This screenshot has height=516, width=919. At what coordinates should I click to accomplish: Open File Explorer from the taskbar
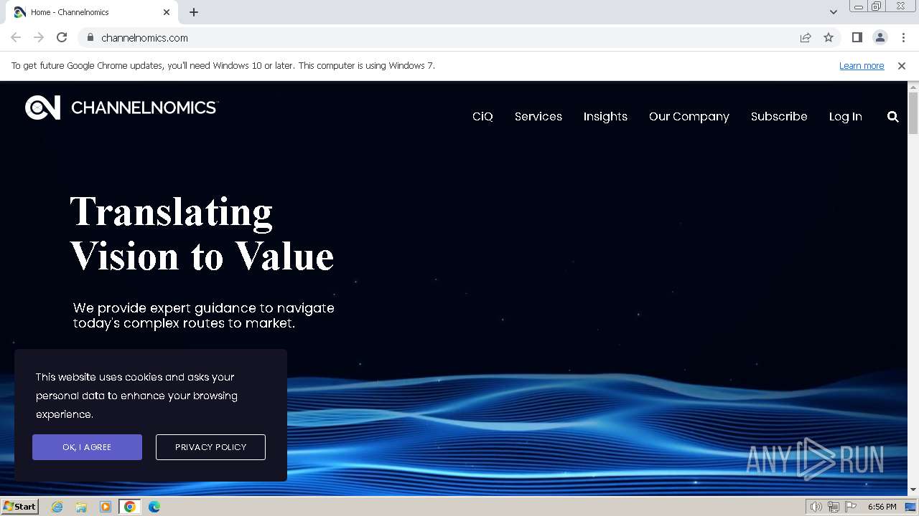coord(81,507)
